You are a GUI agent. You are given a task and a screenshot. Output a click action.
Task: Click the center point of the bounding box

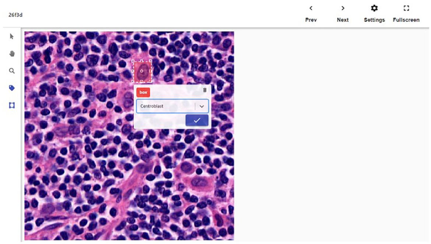141,71
